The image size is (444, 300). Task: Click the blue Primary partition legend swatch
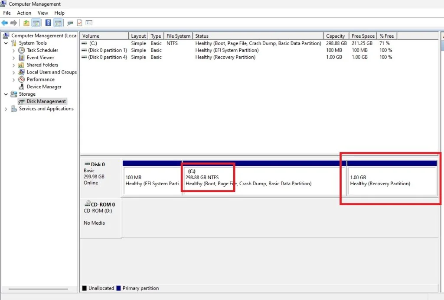(118, 288)
